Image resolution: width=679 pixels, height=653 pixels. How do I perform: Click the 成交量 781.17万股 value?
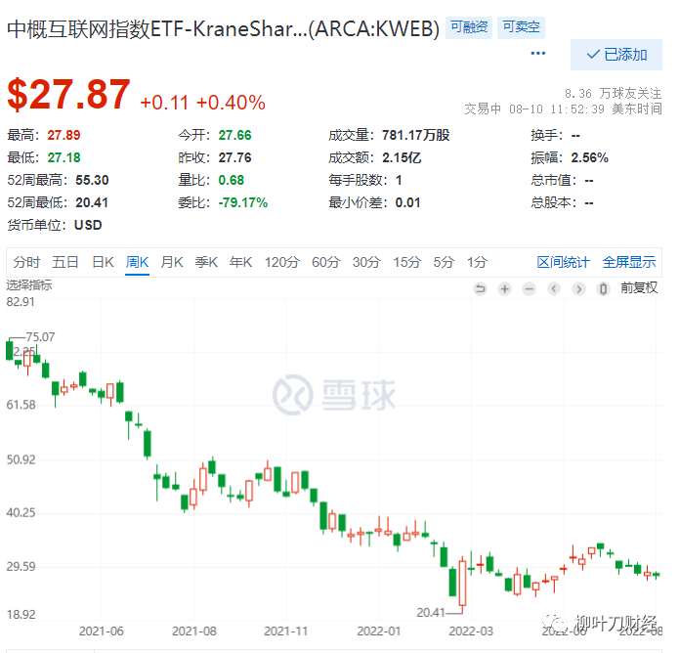pyautogui.click(x=416, y=135)
